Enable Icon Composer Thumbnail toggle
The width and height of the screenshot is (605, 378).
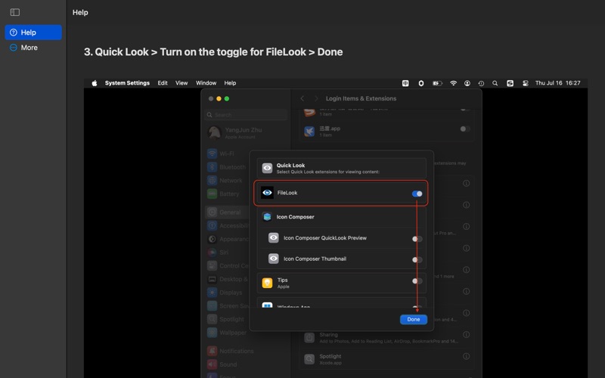coord(417,259)
